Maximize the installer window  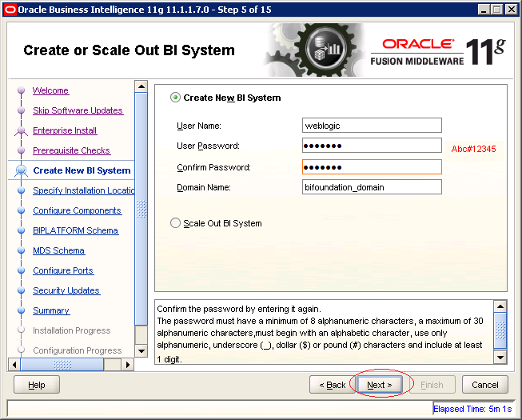pyautogui.click(x=496, y=10)
